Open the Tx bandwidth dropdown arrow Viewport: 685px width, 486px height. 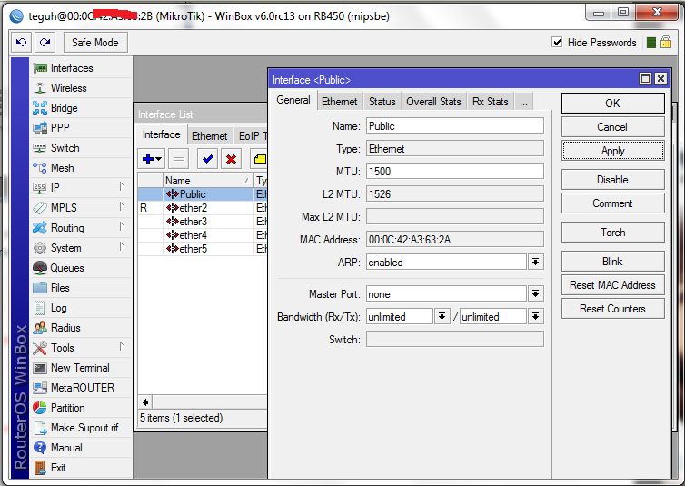coord(535,316)
